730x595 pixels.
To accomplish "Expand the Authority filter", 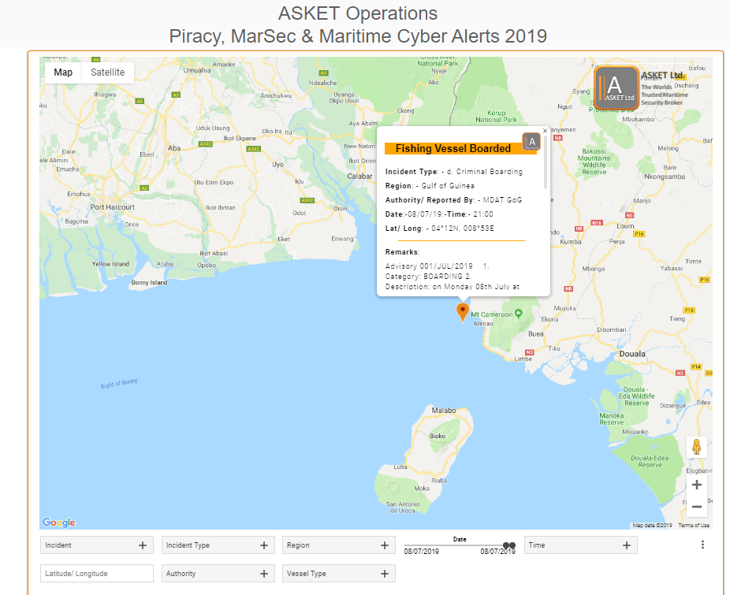I will tap(218, 574).
